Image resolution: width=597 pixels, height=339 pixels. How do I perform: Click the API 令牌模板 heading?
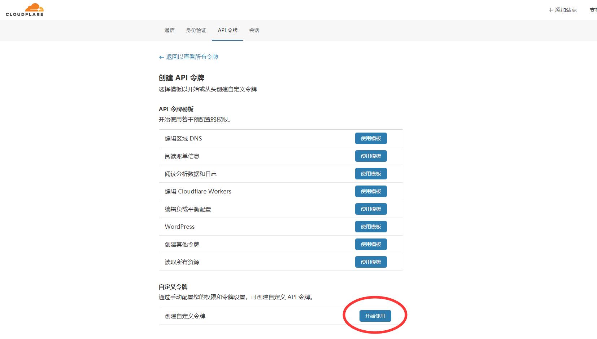[x=176, y=109]
